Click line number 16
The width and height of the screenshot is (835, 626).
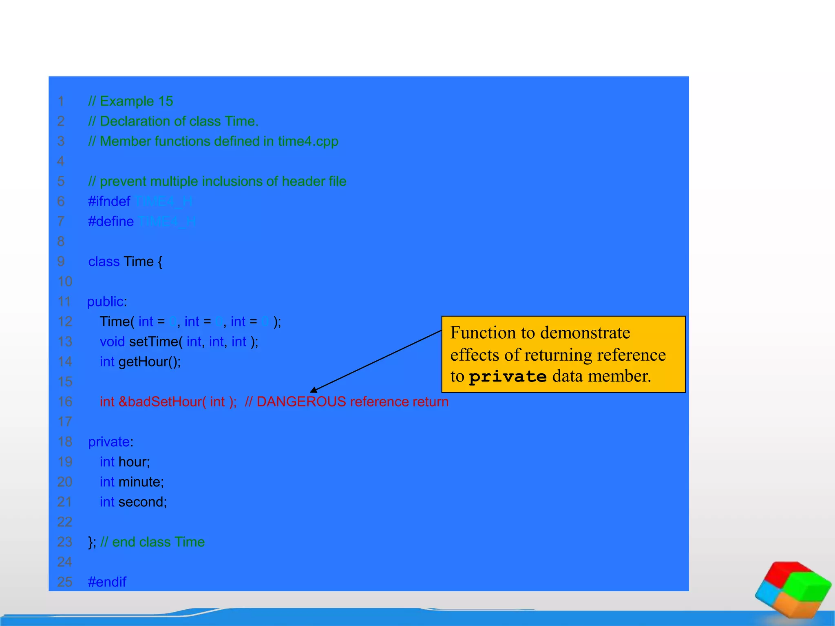click(65, 402)
